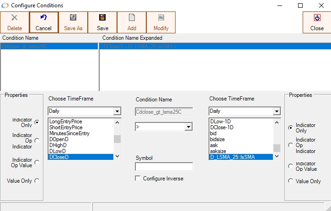Expand the greater-than operator dropdown
This screenshot has width=331, height=211.
pos(189,127)
